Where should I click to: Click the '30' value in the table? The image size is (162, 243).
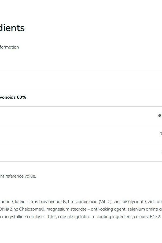[160, 116]
